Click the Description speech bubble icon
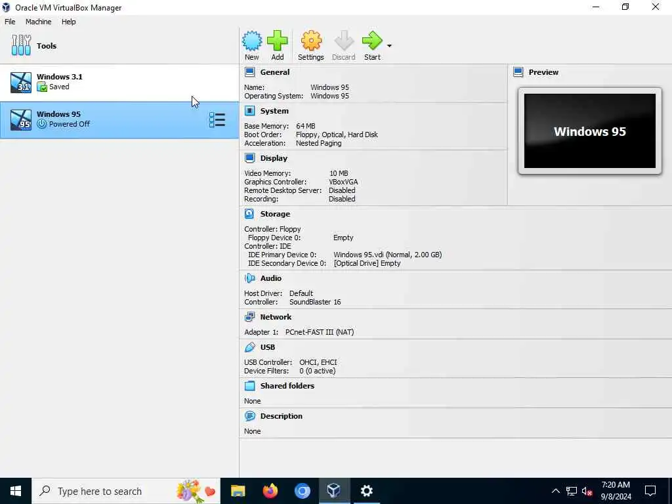Image resolution: width=672 pixels, height=504 pixels. (x=250, y=415)
